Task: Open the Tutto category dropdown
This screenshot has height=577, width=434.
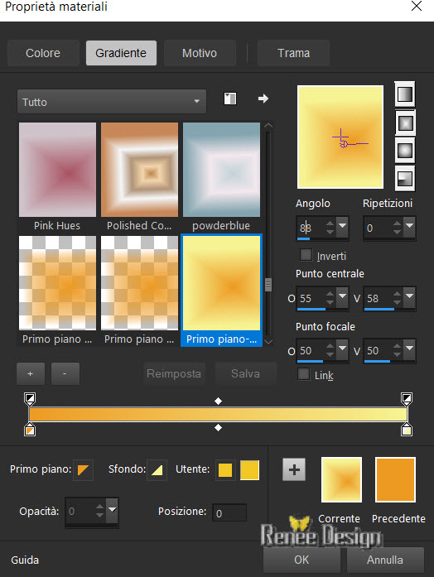Action: tap(112, 102)
